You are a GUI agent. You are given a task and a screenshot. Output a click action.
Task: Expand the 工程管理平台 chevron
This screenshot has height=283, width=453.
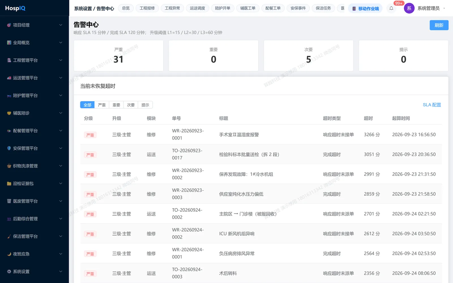(61, 60)
